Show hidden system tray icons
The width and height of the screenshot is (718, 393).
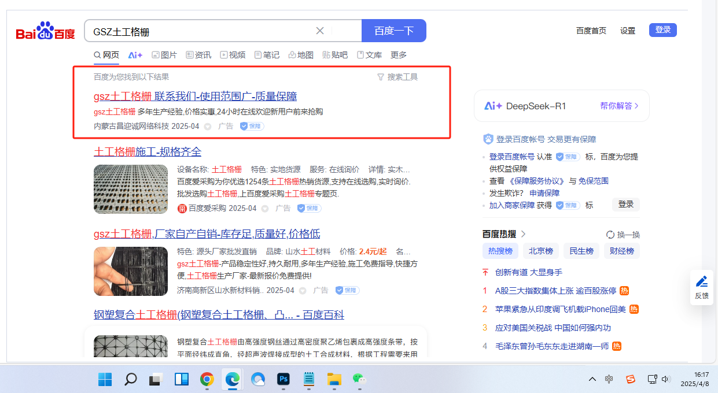coord(592,379)
